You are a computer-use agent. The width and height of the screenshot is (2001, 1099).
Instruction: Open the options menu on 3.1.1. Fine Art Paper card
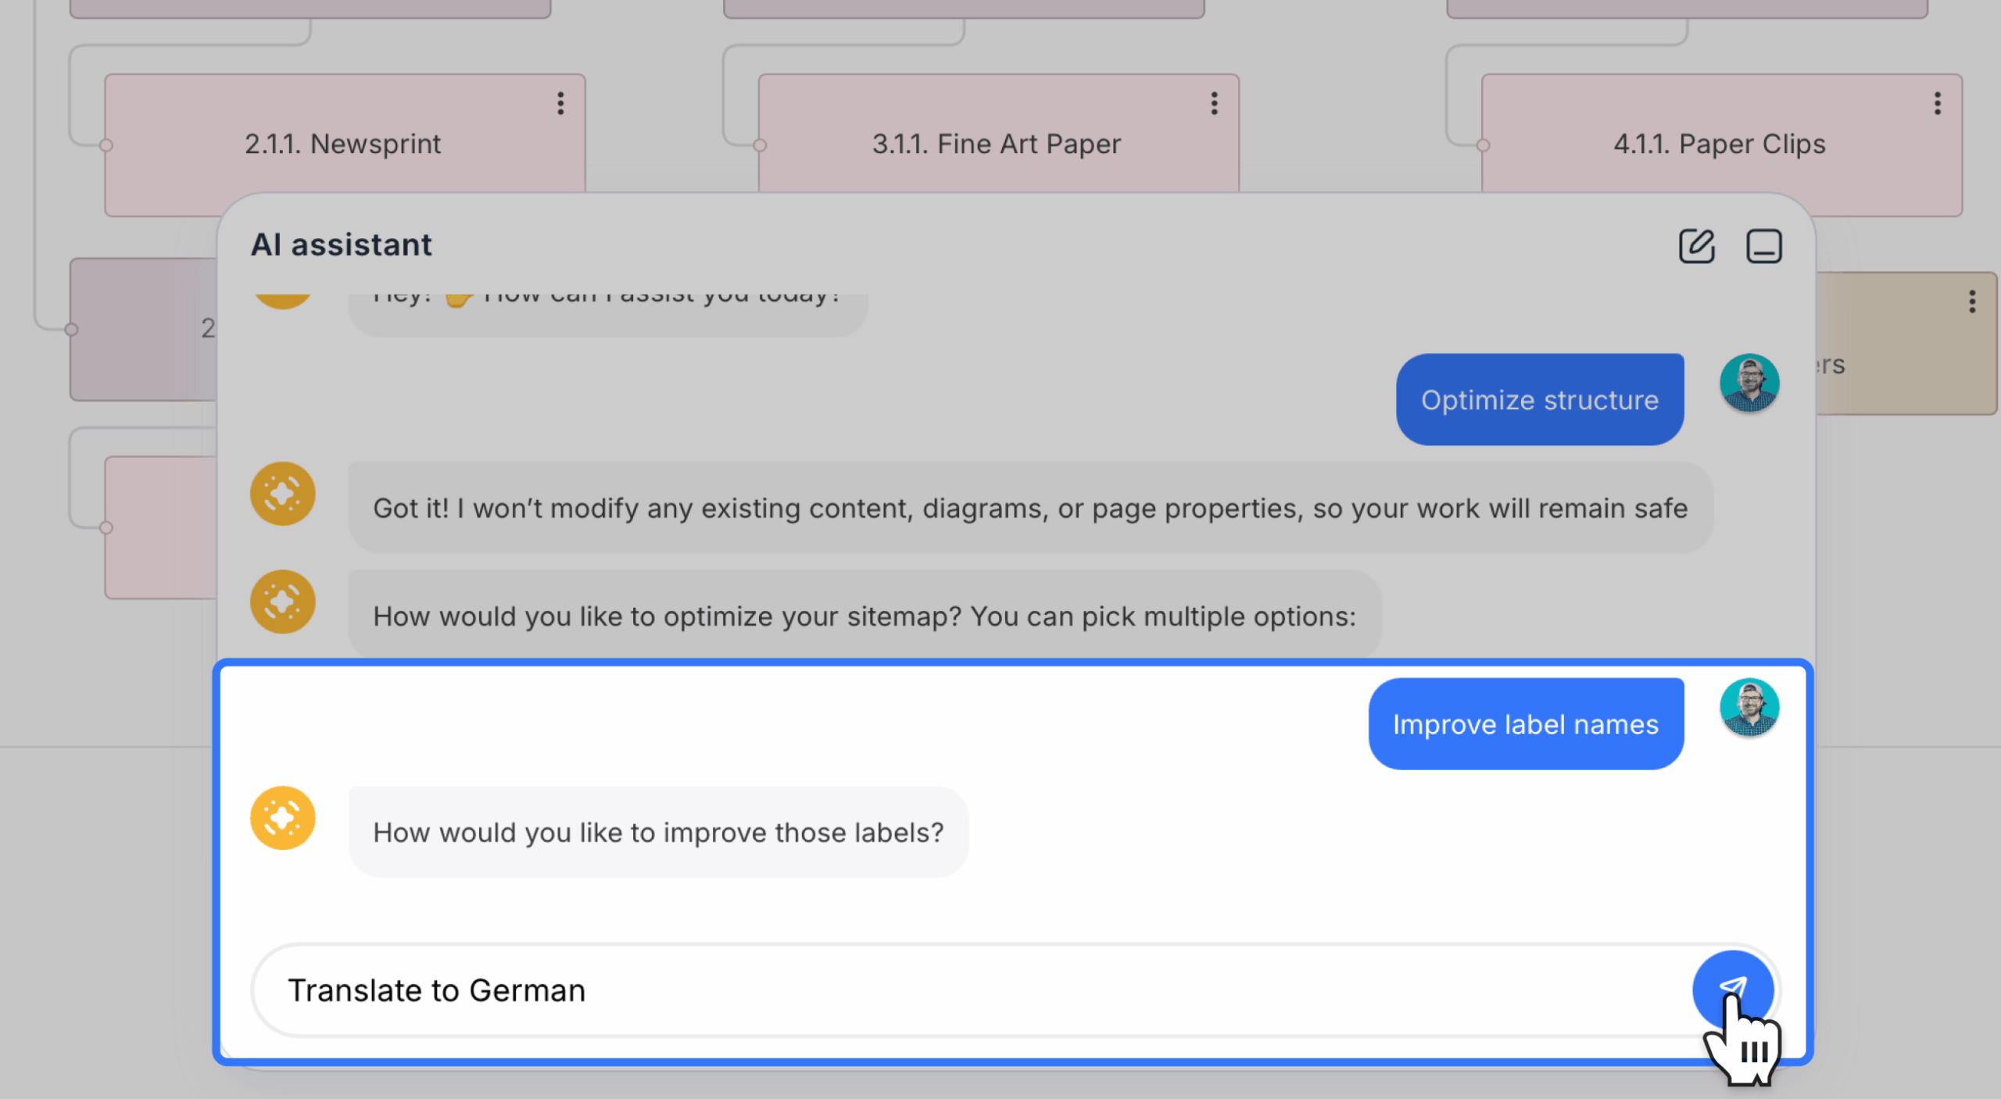click(1214, 103)
